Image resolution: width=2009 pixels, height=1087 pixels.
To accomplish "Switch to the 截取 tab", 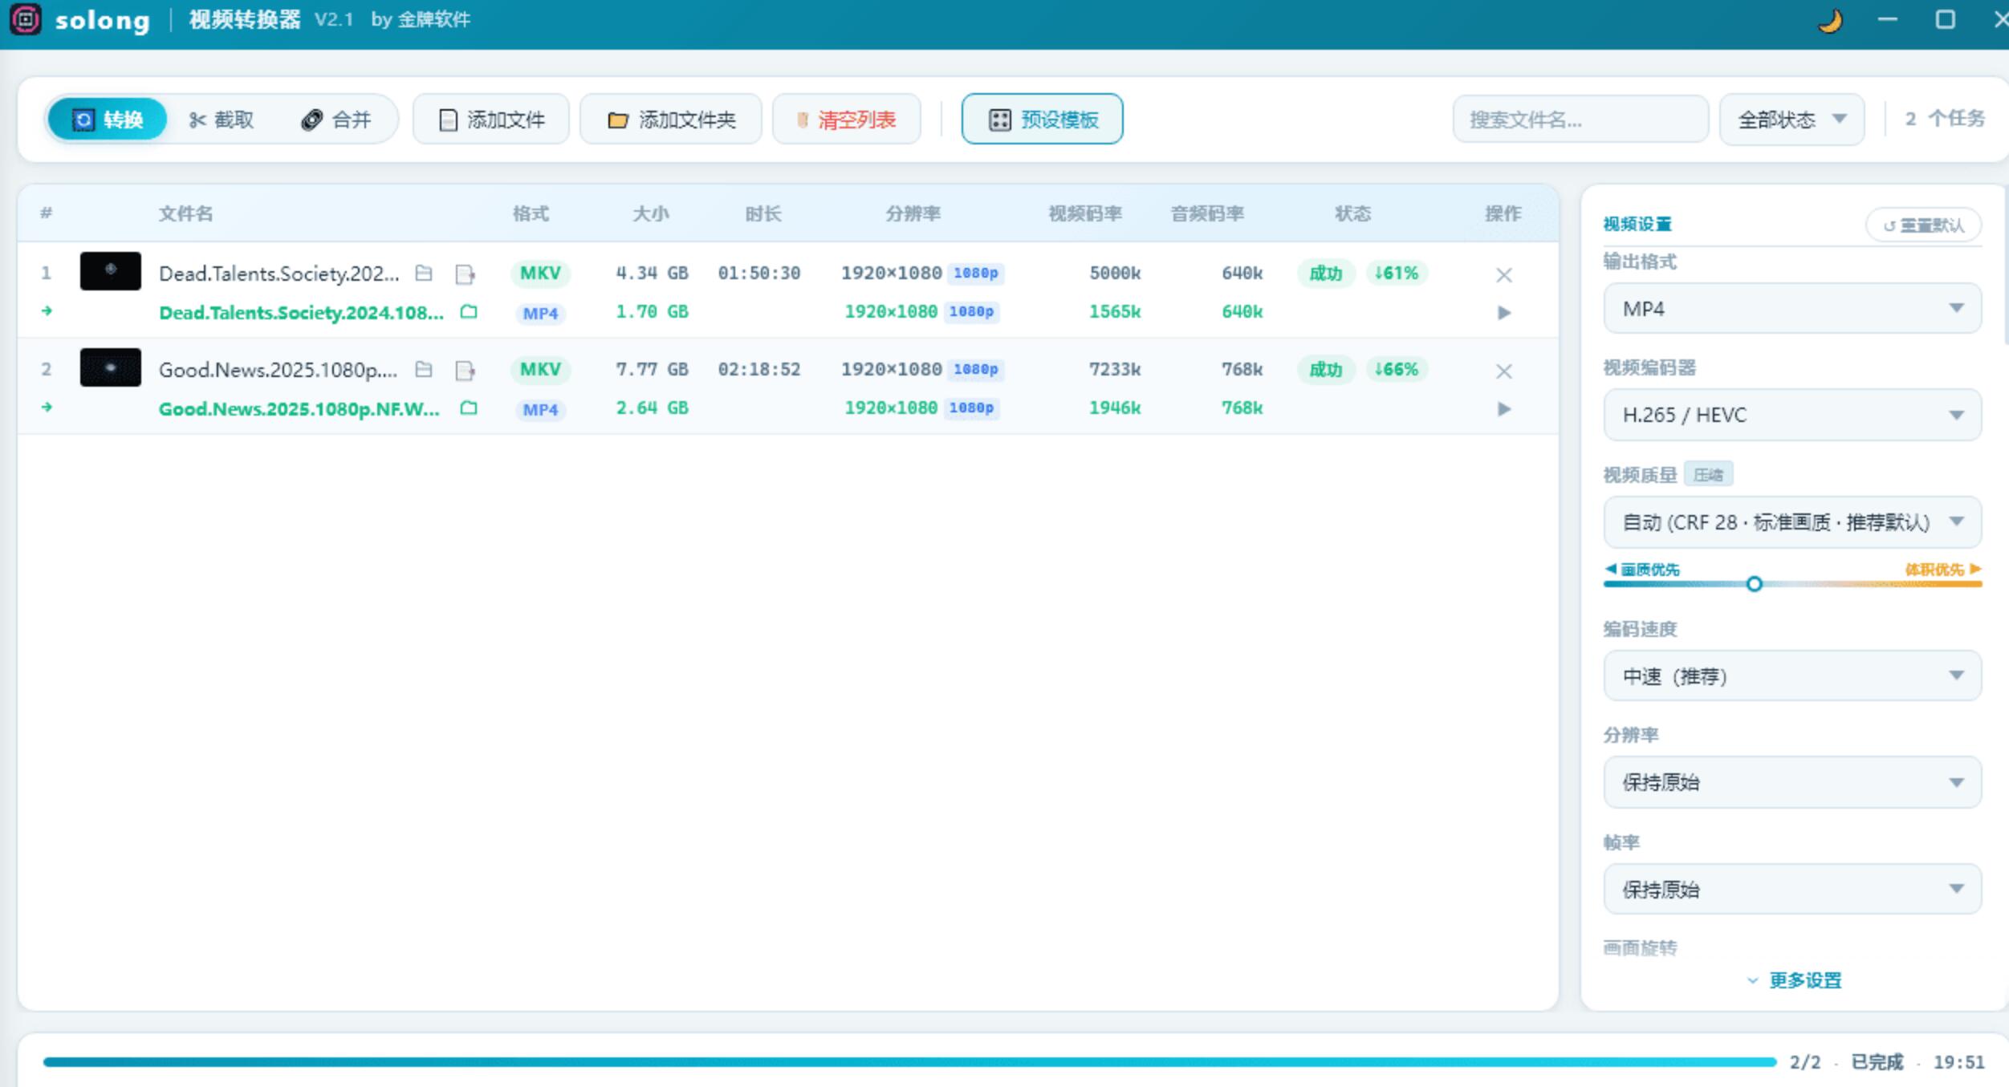I will (x=222, y=120).
